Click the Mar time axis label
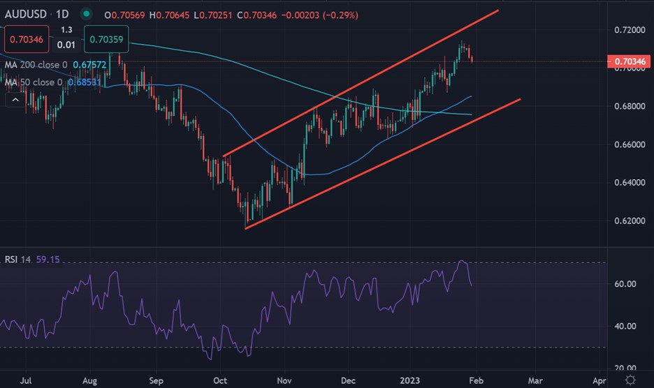This screenshot has height=388, width=654. (x=535, y=380)
